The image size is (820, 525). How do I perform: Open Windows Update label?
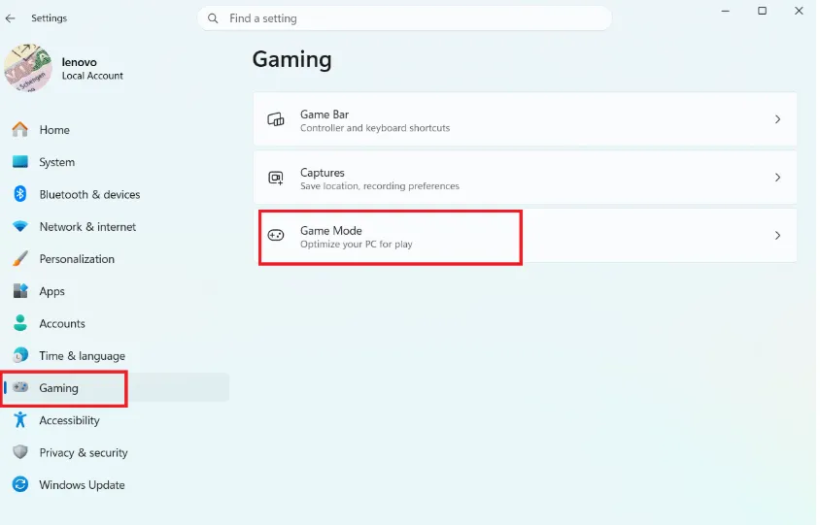(83, 485)
